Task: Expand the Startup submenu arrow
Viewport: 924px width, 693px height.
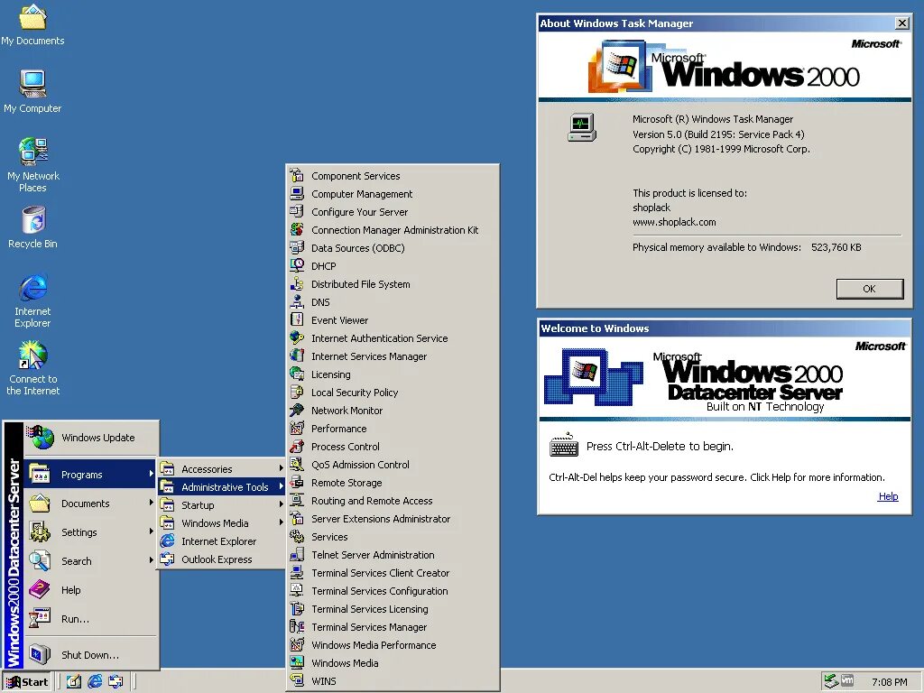Action: [282, 504]
